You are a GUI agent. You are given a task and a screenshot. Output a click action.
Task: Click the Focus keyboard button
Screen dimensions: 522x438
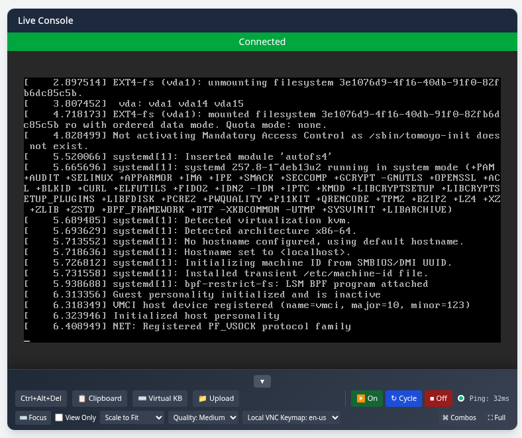(x=32, y=417)
